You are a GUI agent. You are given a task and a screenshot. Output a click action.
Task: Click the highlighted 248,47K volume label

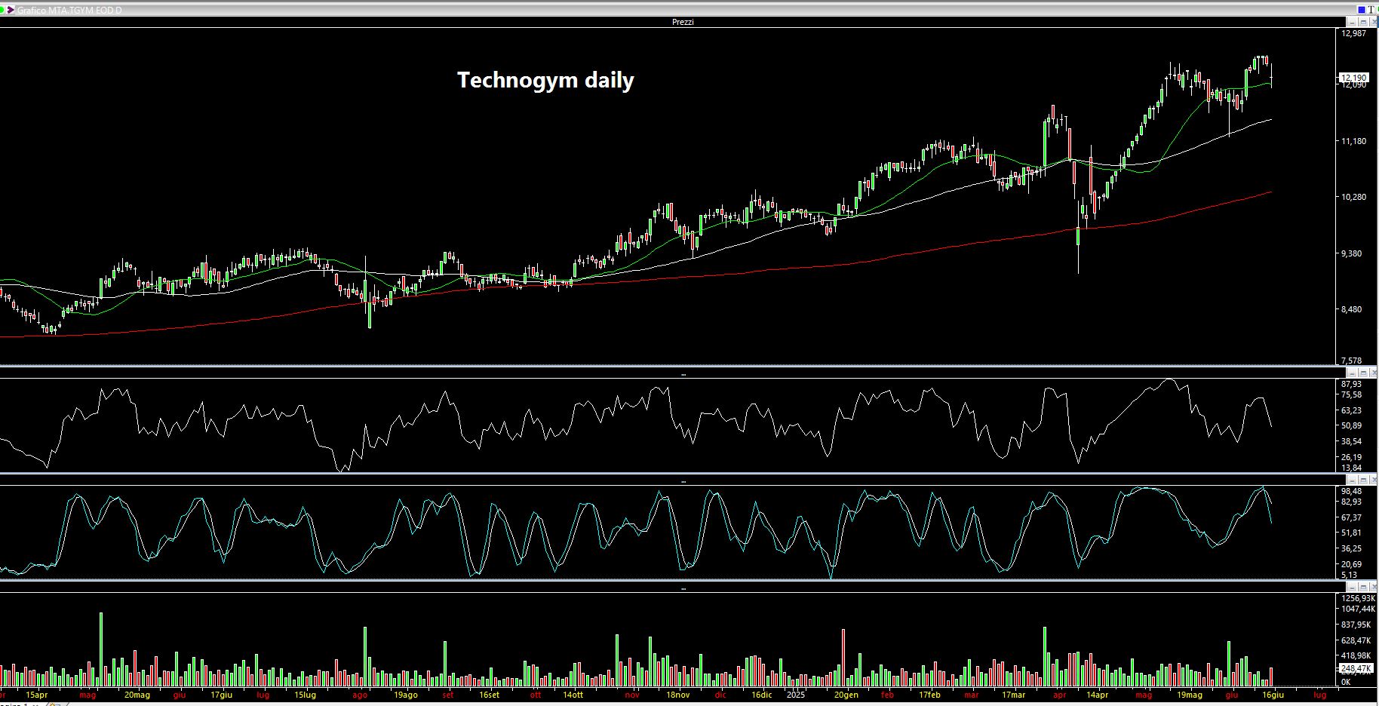coord(1356,668)
